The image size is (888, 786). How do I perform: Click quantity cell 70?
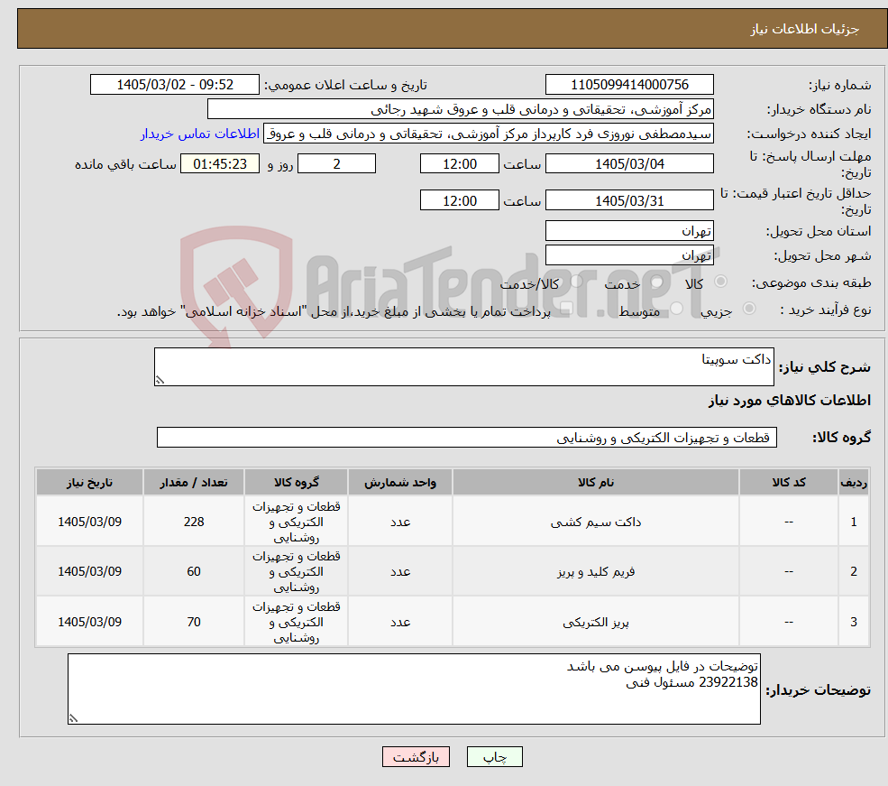(194, 622)
